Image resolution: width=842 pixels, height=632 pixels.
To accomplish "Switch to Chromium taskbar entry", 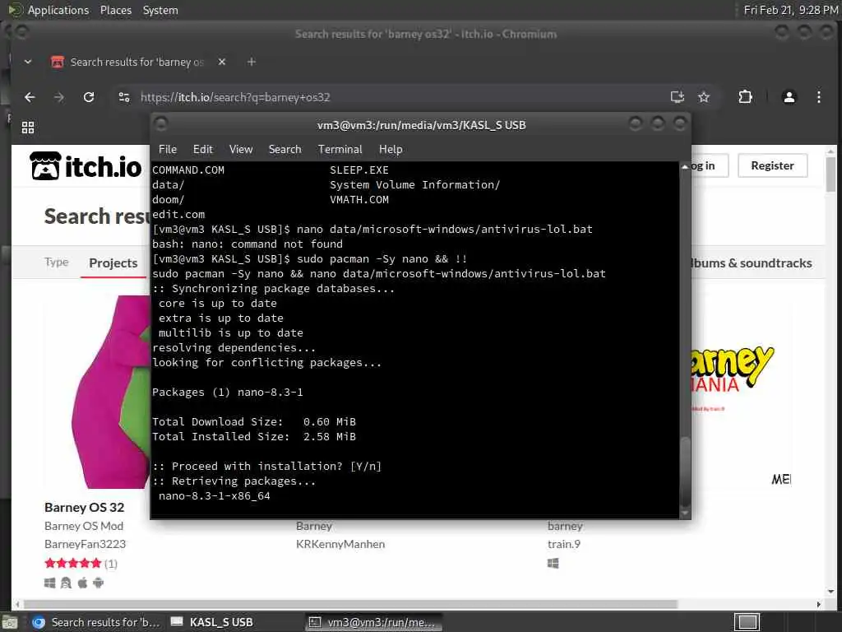I will pyautogui.click(x=95, y=622).
